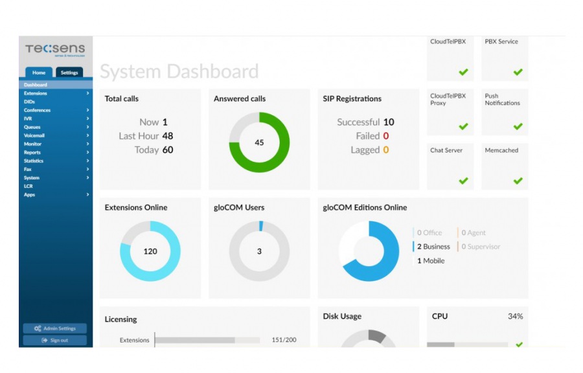Expand the System menu arrow
The height and width of the screenshot is (373, 583).
[x=87, y=177]
